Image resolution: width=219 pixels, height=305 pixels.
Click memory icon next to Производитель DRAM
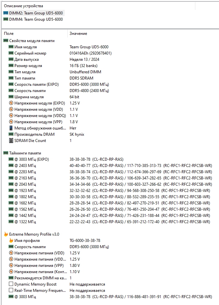pyautogui.click(x=11, y=134)
